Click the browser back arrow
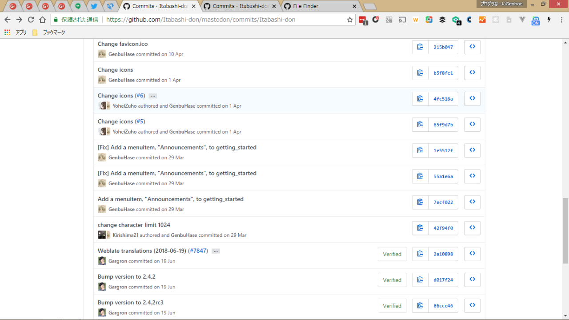Screen dimensions: 569x320 tap(8, 20)
